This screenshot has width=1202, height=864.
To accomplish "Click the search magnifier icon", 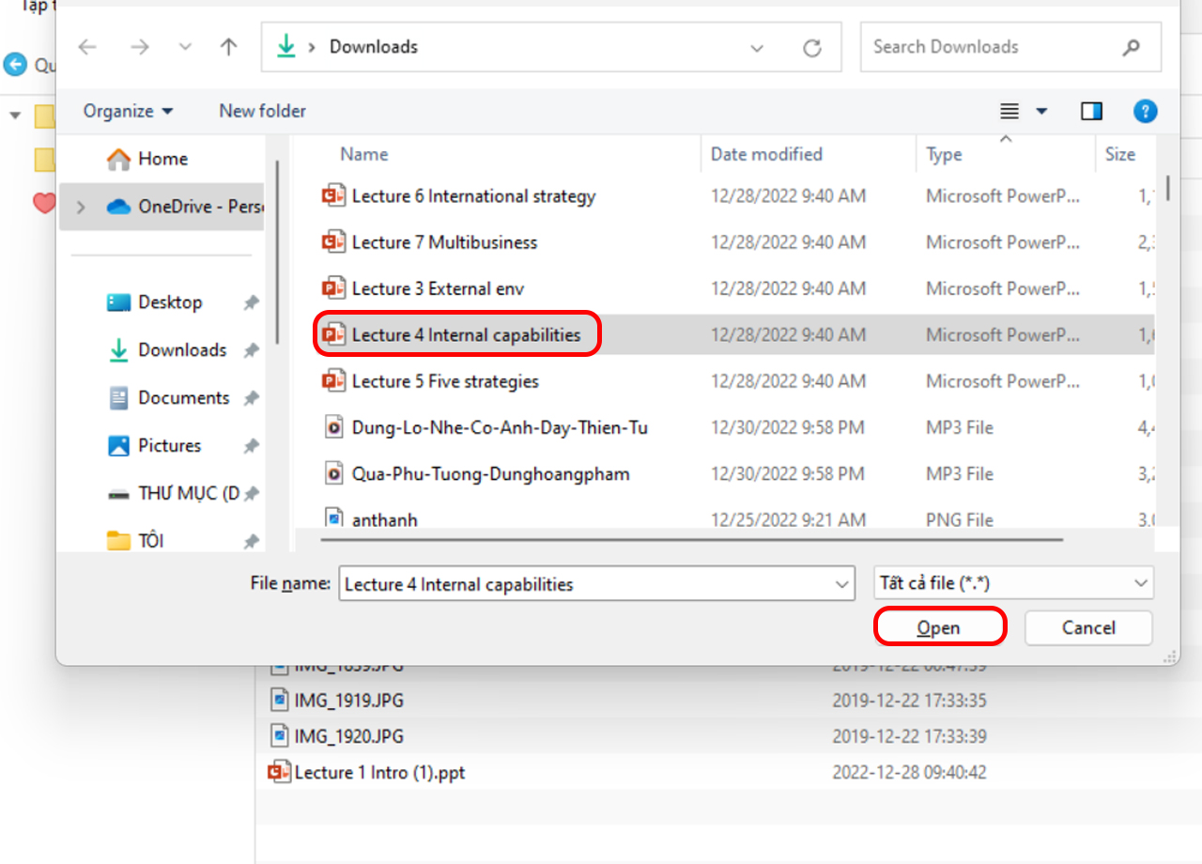I will (x=1132, y=47).
